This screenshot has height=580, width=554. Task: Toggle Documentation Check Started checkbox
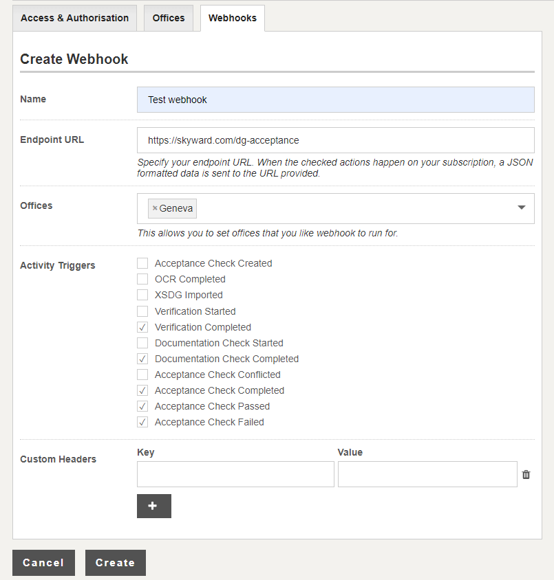point(142,343)
